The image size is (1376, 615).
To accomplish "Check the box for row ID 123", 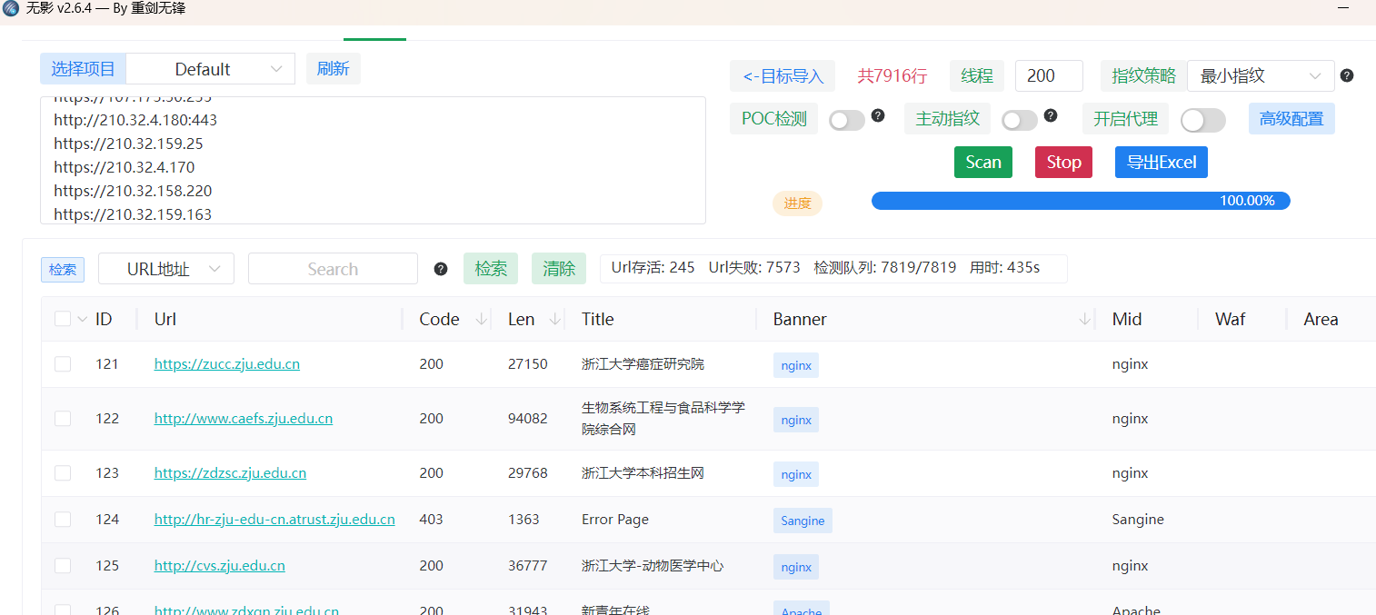I will (63, 473).
